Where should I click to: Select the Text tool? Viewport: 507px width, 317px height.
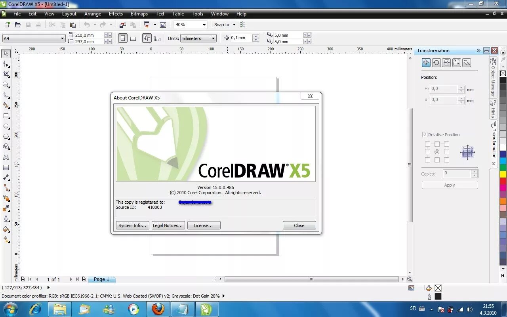point(6,157)
